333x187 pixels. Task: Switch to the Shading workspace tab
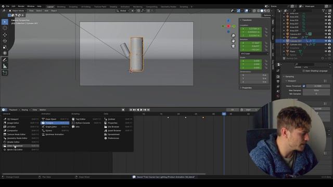pos(113,7)
